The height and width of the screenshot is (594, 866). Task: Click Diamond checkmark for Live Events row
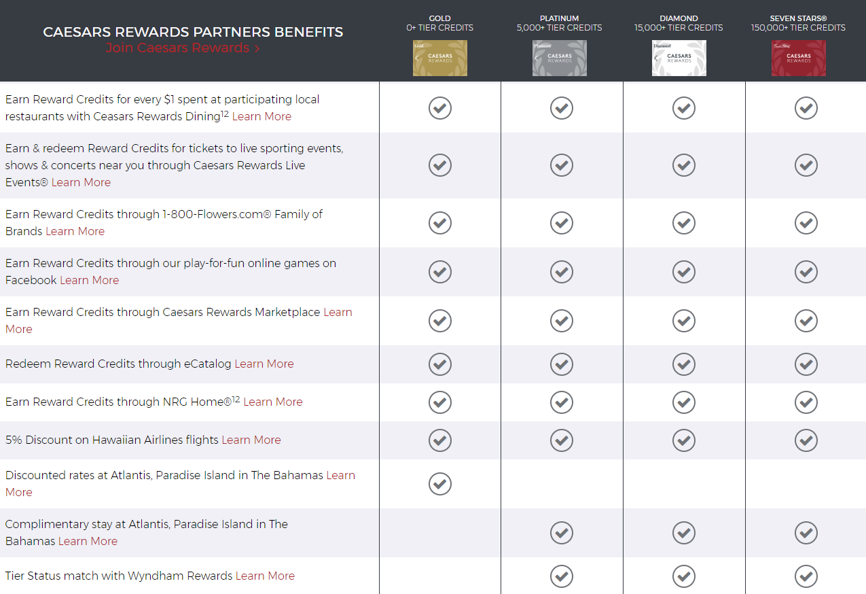(x=684, y=164)
